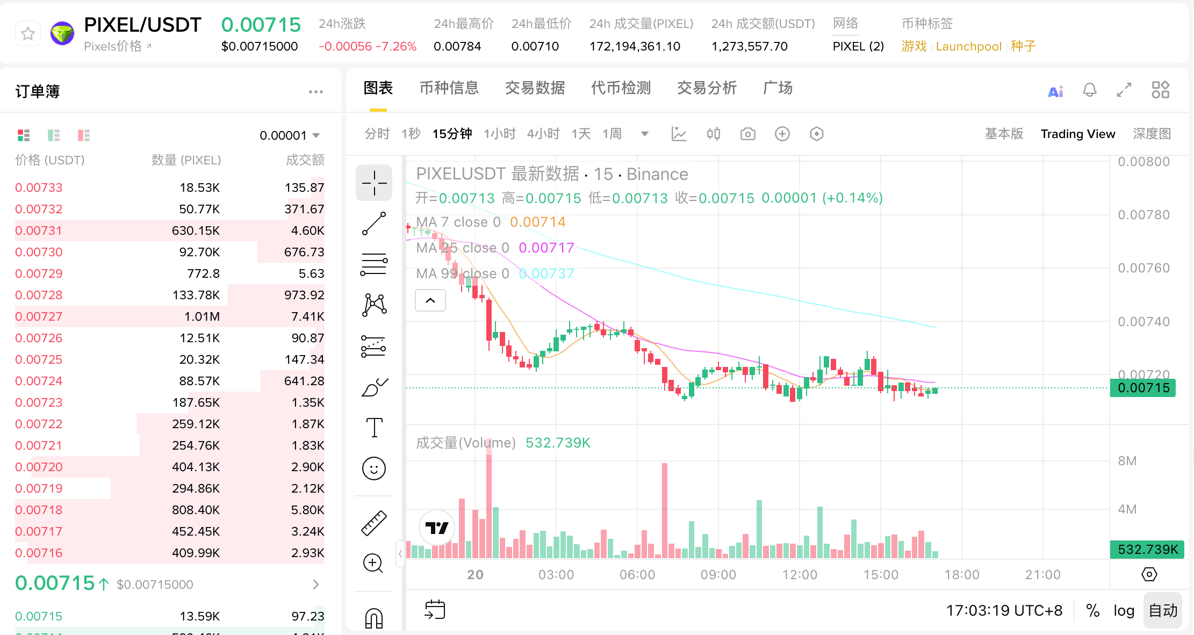
Task: Expand chart to fullscreen
Action: pyautogui.click(x=1124, y=90)
